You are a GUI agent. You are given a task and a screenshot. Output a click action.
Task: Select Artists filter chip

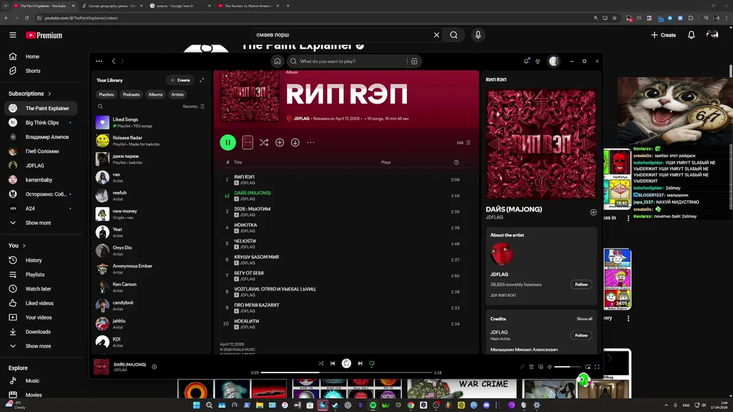[x=178, y=94]
